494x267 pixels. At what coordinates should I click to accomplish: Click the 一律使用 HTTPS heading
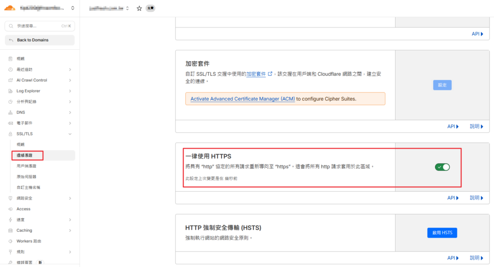[208, 156]
